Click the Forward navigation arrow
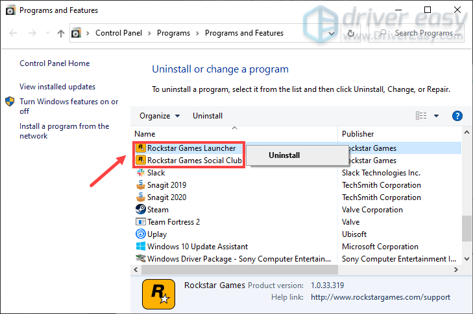This screenshot has width=473, height=314. pos(32,33)
